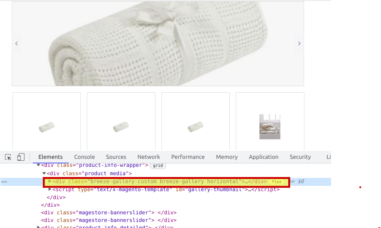Activate the inspect element picker icon
The image size is (381, 228).
pyautogui.click(x=8, y=157)
